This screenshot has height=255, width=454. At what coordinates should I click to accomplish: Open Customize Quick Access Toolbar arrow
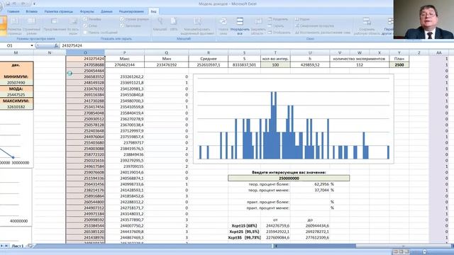[x=34, y=4]
